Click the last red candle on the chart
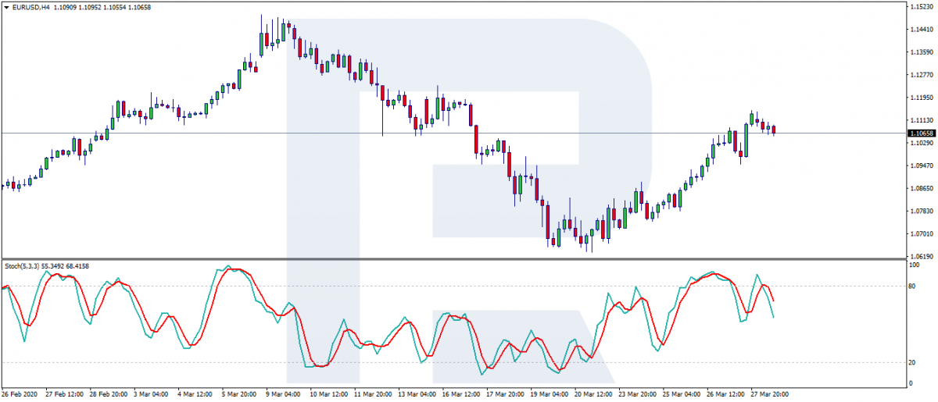The image size is (938, 402). click(774, 130)
